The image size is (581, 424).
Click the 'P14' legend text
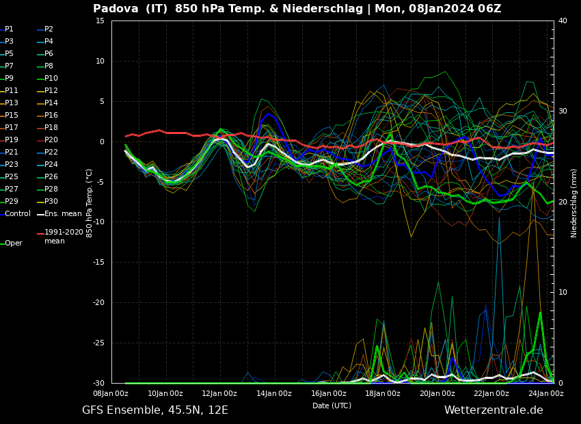[51, 103]
